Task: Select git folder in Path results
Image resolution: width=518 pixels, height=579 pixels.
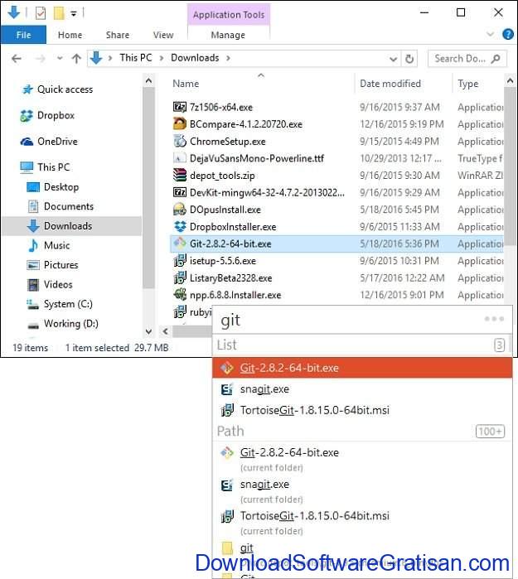Action: click(246, 548)
